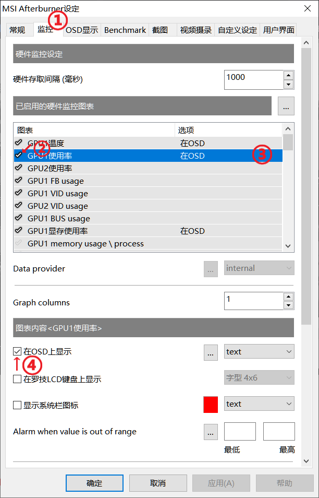319x498 pixels.
Task: Open the 字型 4x6 dropdown
Action: 259,377
